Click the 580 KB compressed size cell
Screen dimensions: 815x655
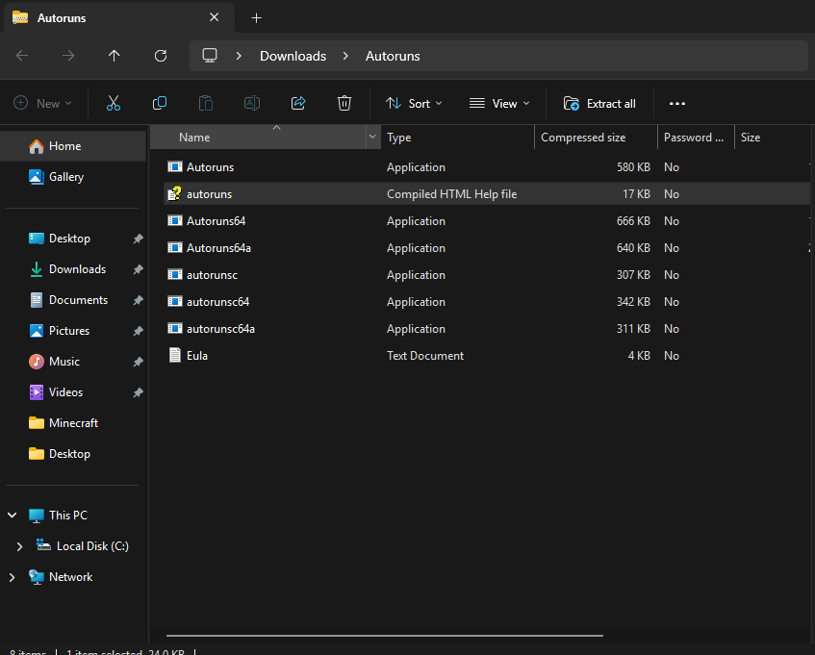(633, 167)
